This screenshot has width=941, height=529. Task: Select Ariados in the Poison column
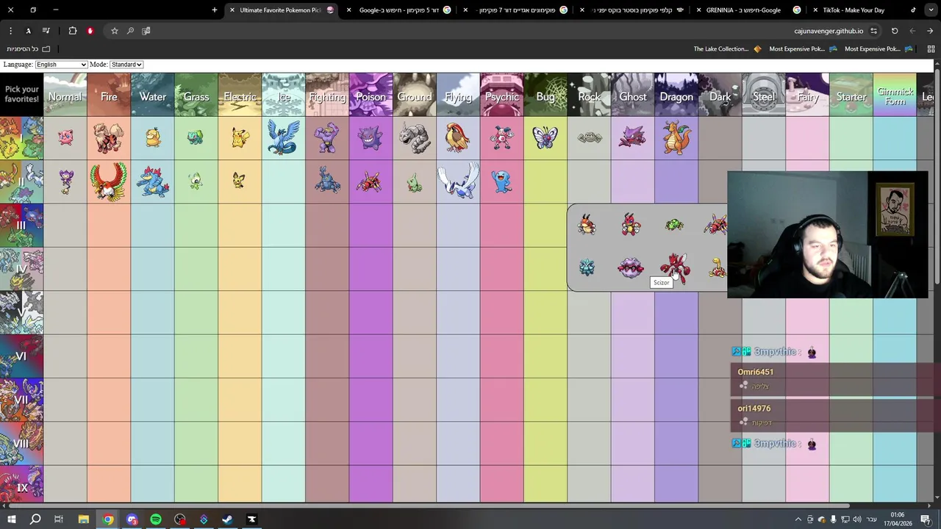pos(371,181)
